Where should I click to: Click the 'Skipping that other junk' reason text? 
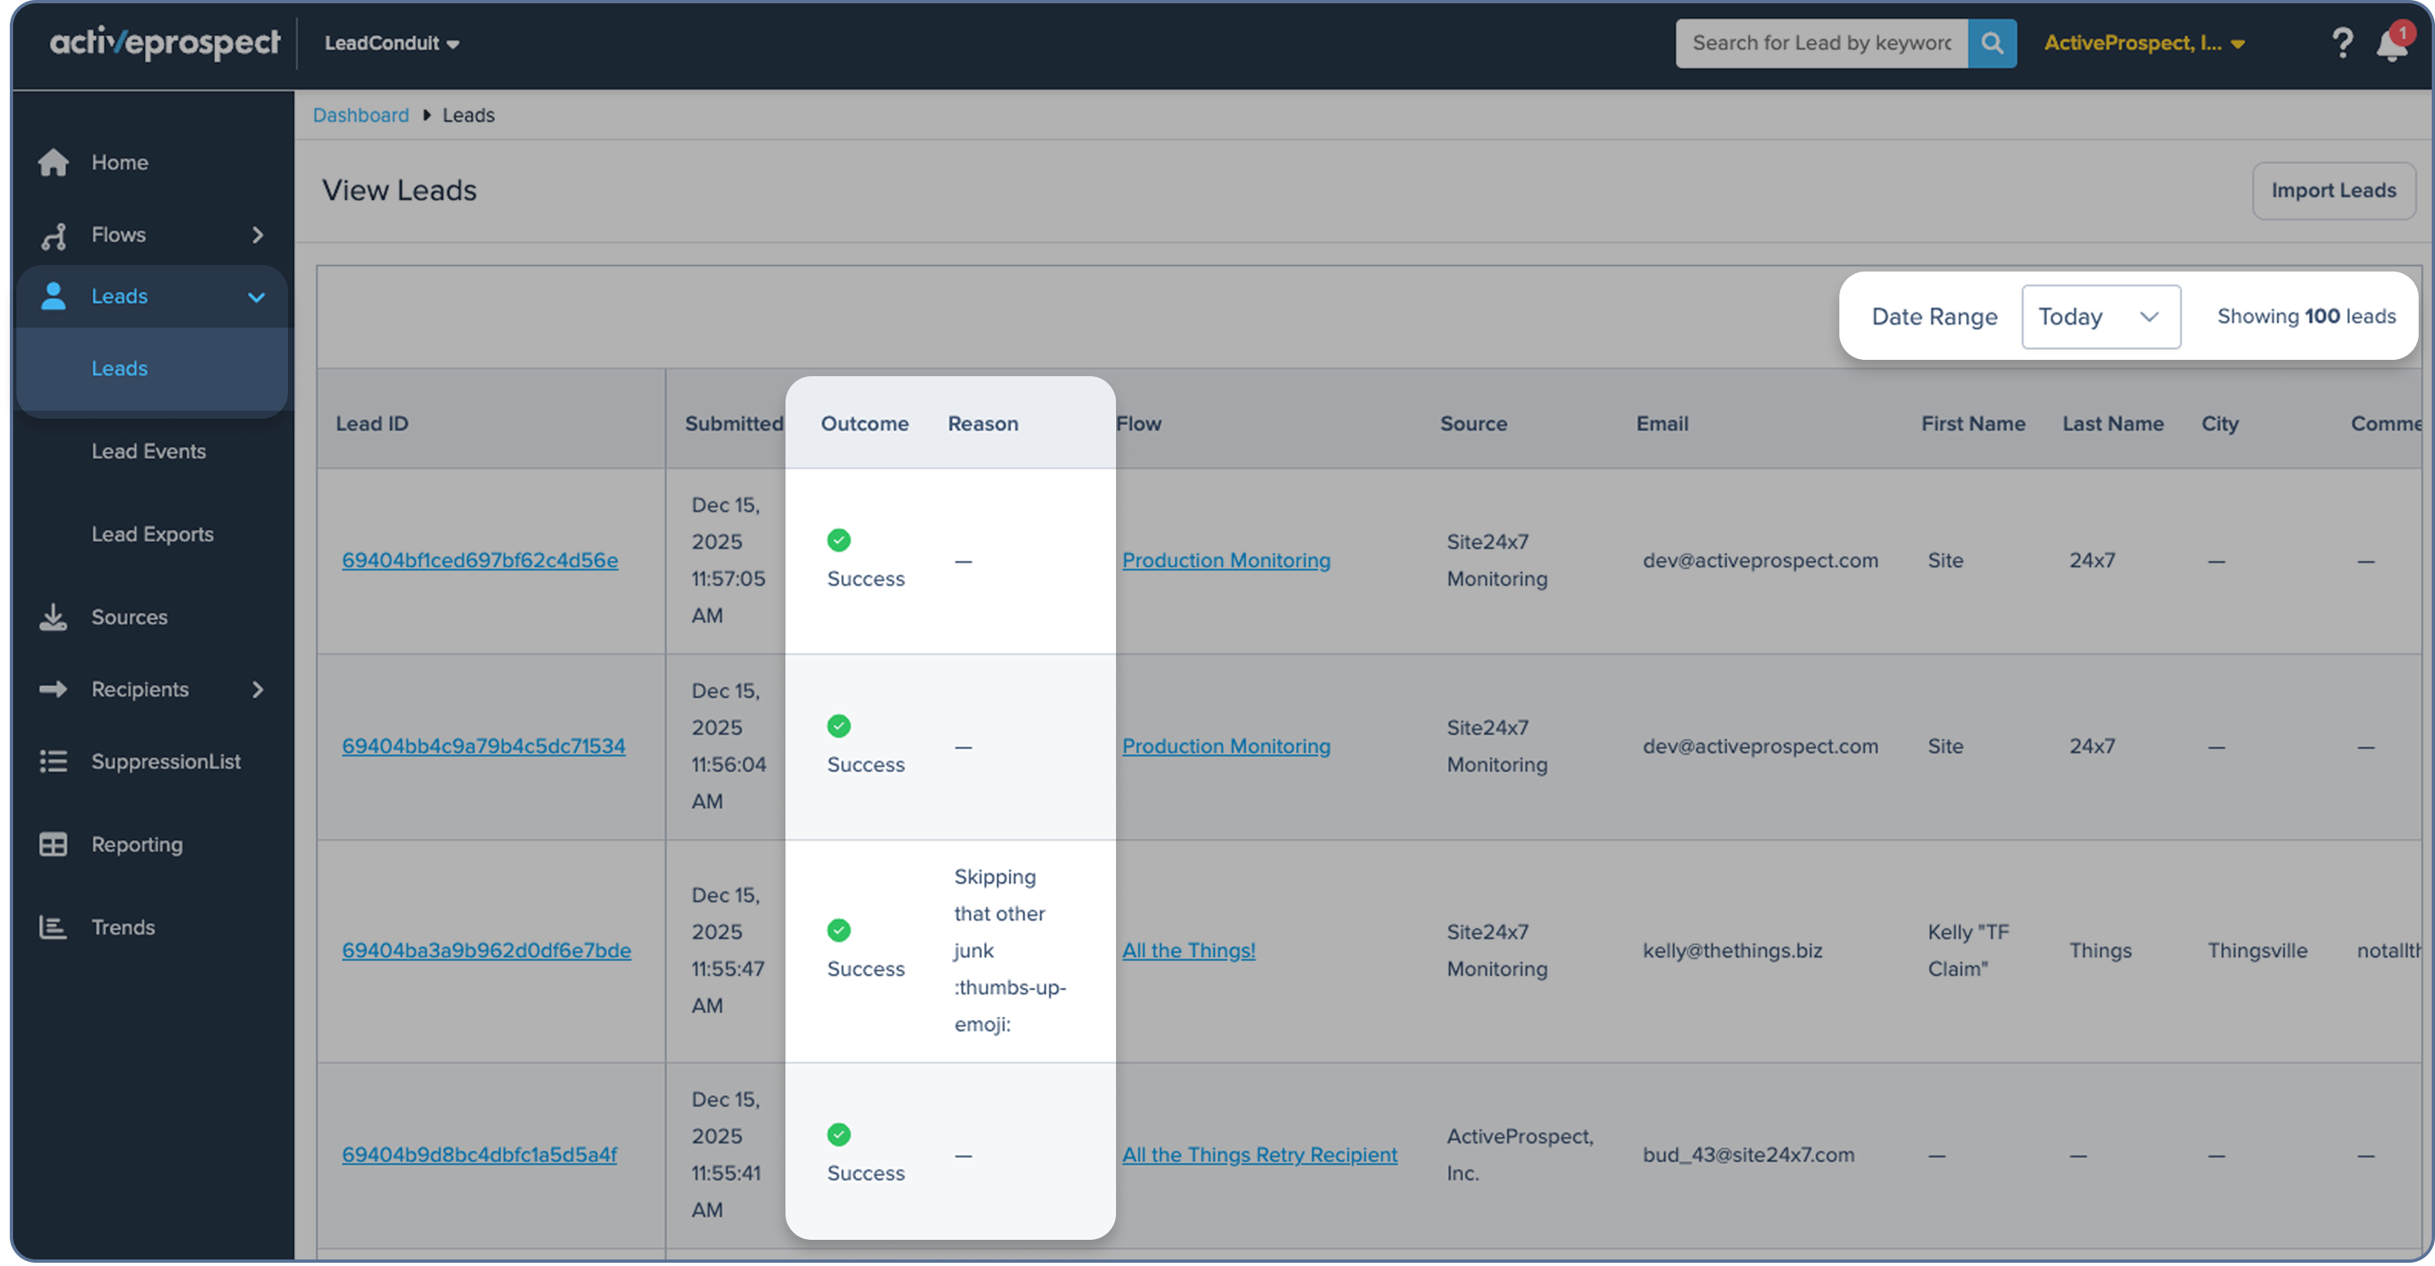pyautogui.click(x=1010, y=950)
